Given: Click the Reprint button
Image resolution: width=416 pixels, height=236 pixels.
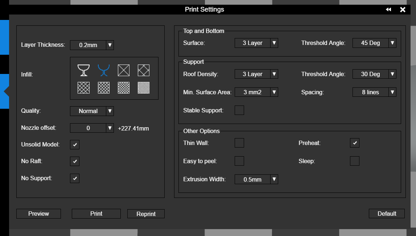Looking at the screenshot, I should pyautogui.click(x=146, y=214).
